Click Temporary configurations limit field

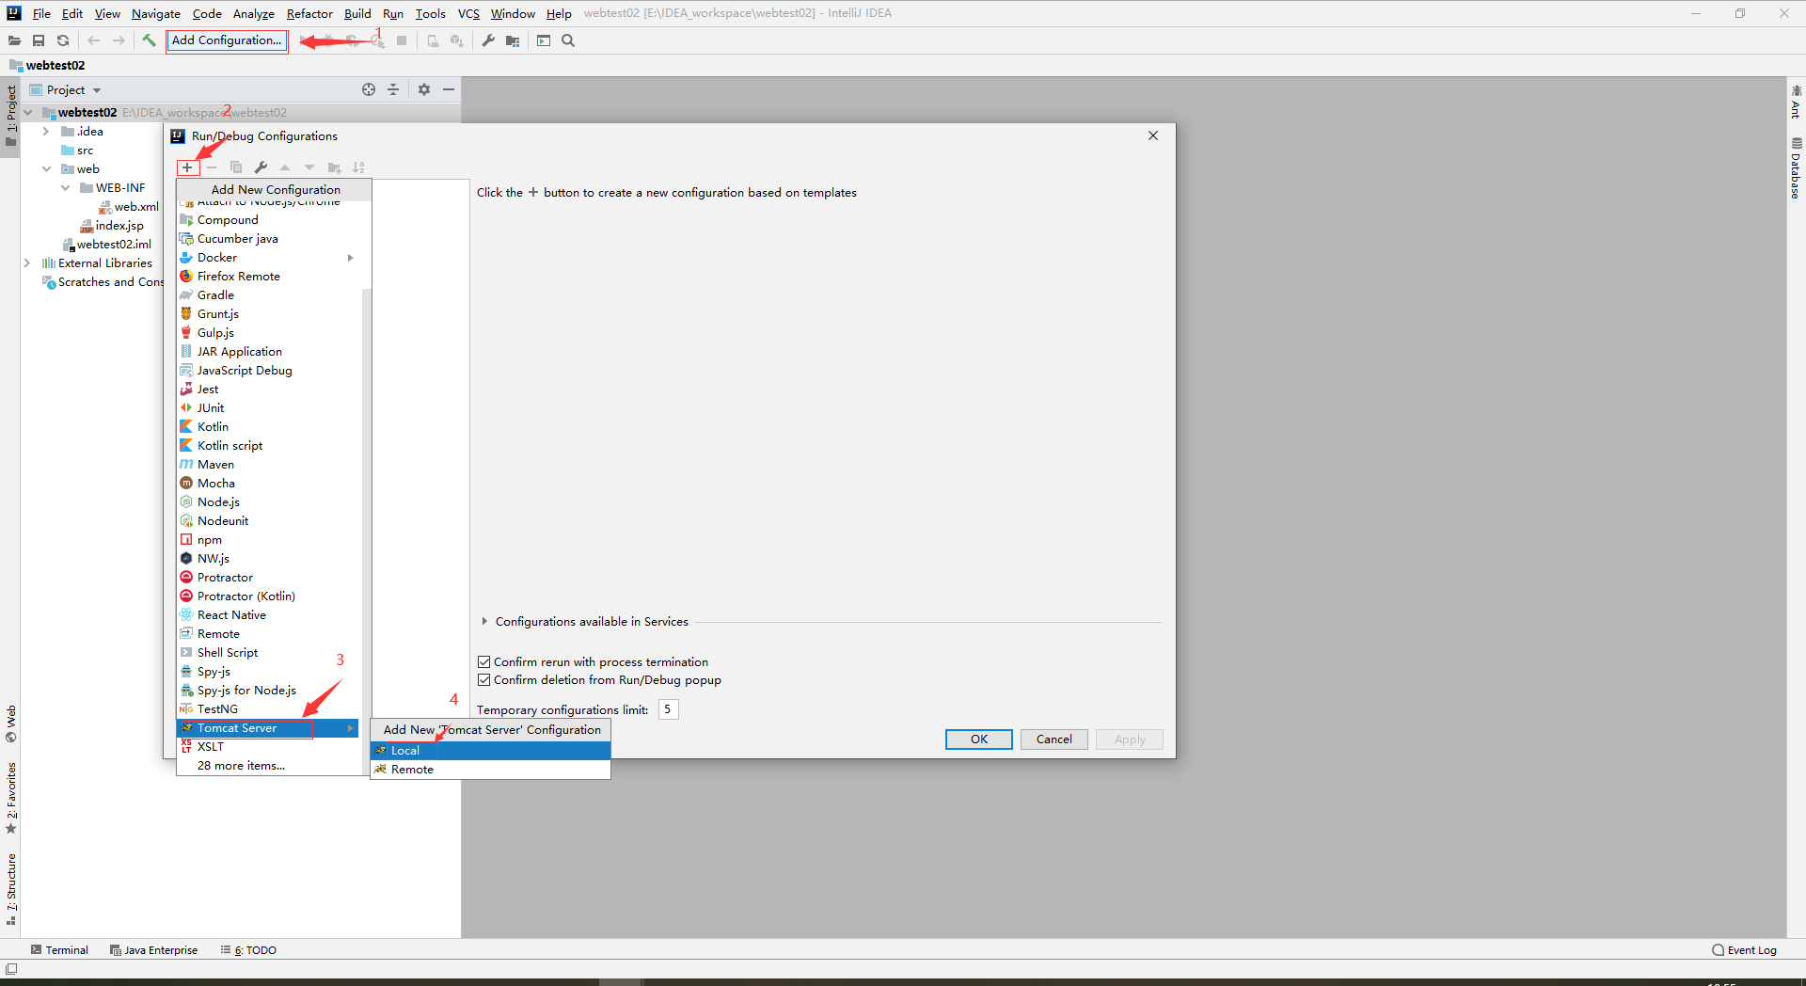(668, 709)
